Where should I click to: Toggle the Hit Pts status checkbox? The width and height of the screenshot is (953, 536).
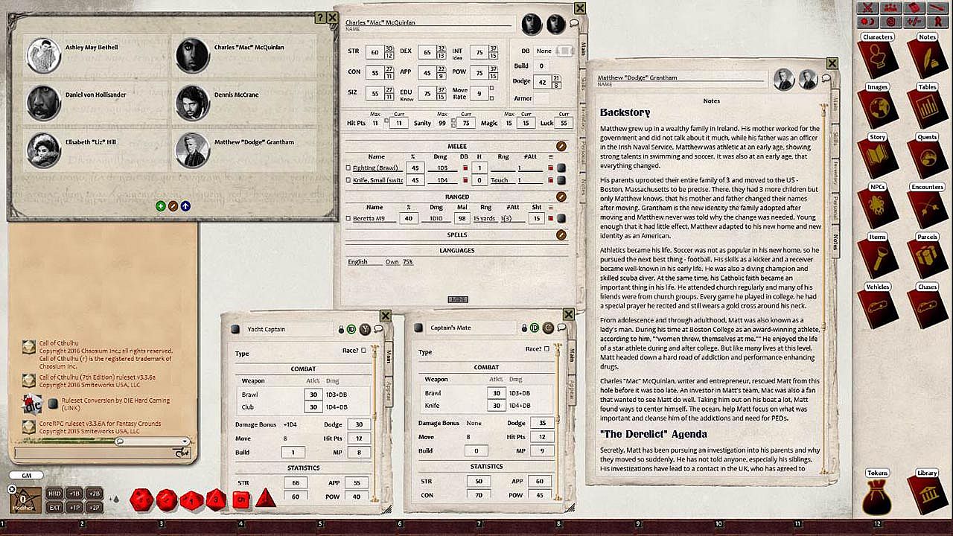[x=386, y=120]
